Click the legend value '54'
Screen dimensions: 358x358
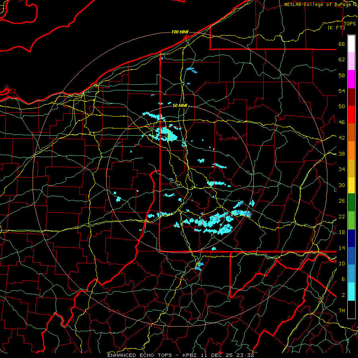(x=342, y=91)
